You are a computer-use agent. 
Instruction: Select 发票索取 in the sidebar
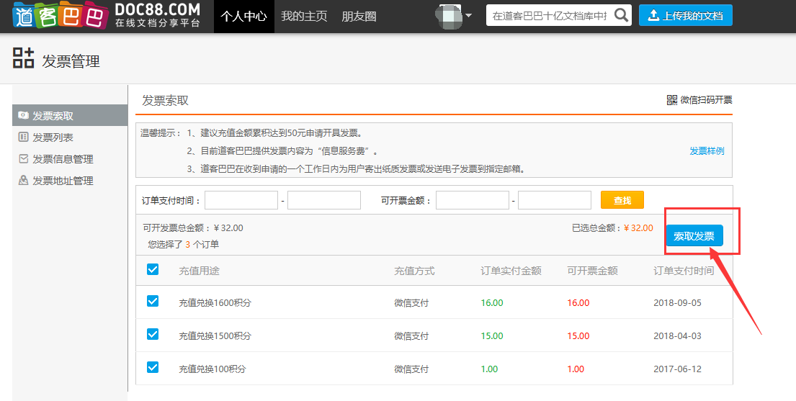click(x=70, y=116)
